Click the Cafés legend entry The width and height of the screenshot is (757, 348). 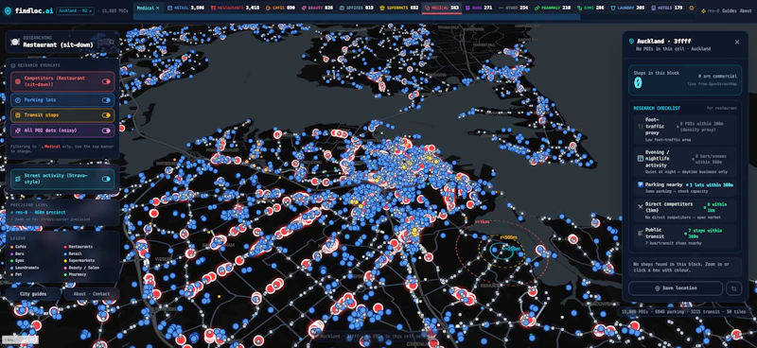tap(19, 247)
